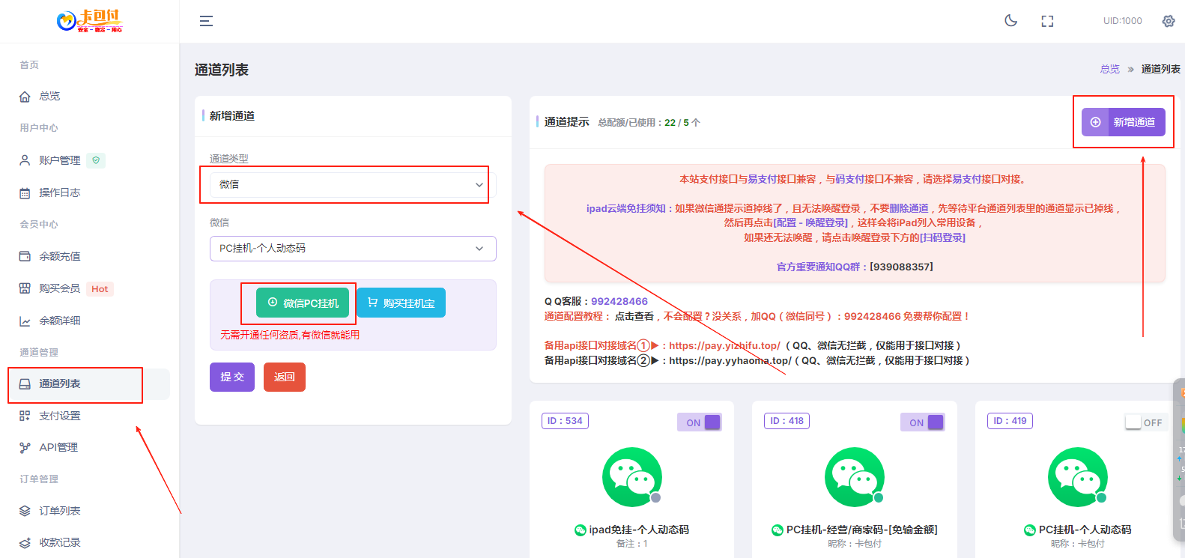The height and width of the screenshot is (558, 1185).
Task: Toggle dark mode moon icon
Action: (1010, 21)
